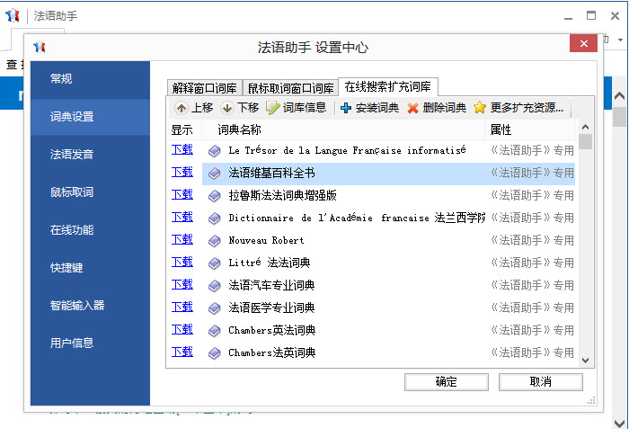Close the 设置中心 dialog
Screen dimensions: 629x437
coord(583,46)
